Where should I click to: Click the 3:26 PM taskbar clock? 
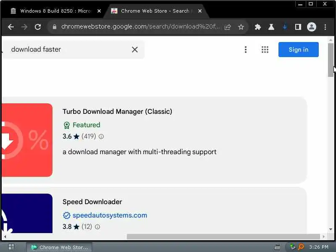tap(319, 247)
